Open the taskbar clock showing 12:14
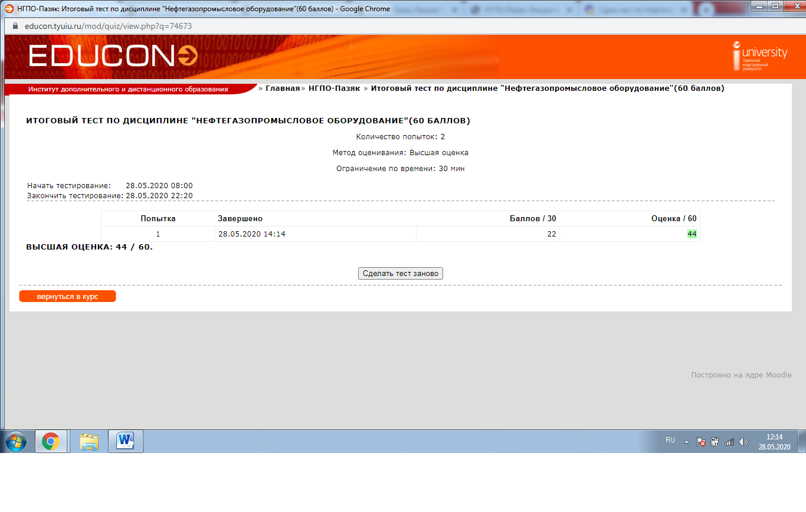Screen dimensions: 806x512 [774, 441]
